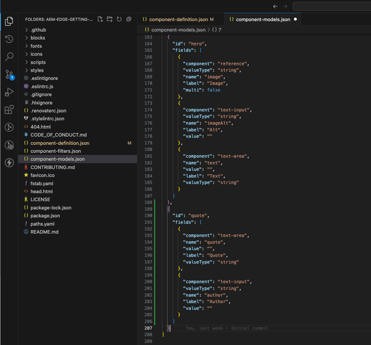Open README.md in the Explorer
Screen dimensions: 371x345
45,232
